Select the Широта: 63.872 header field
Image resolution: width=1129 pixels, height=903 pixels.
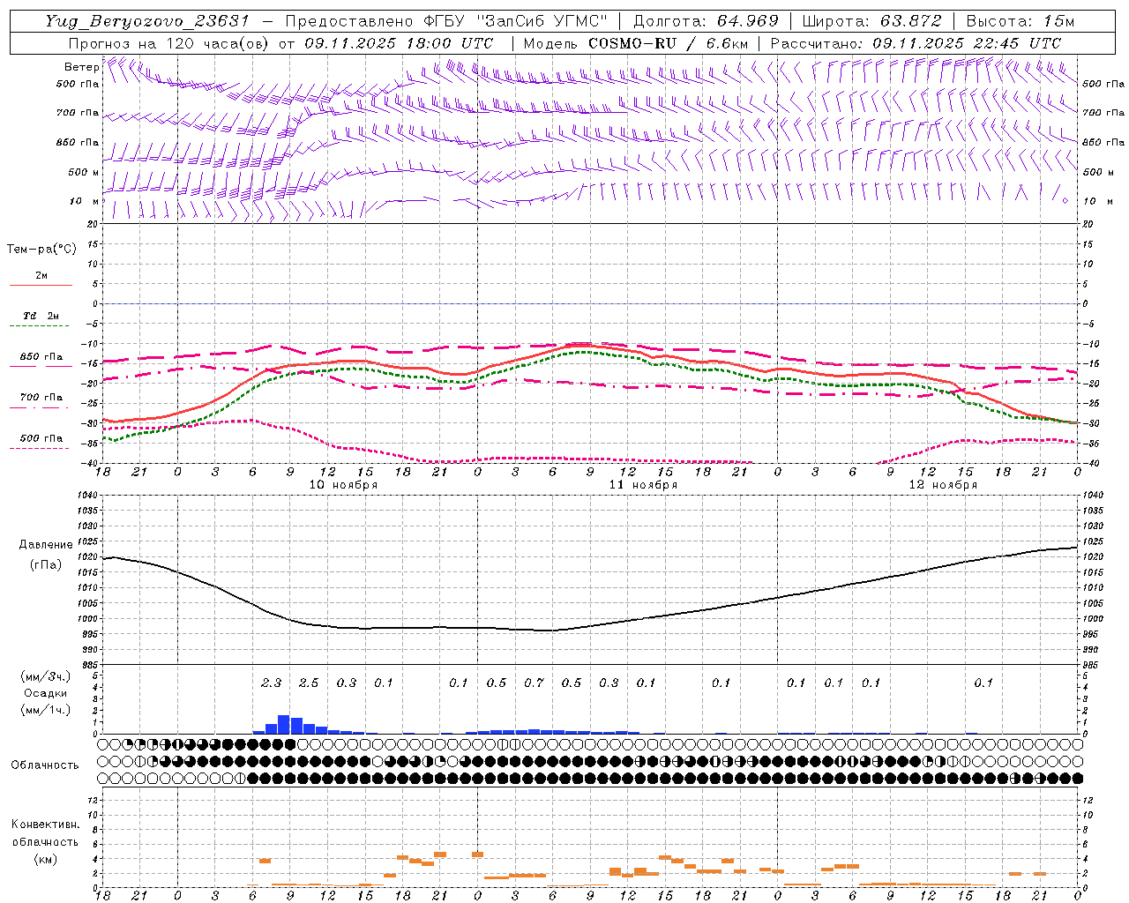[x=871, y=21]
